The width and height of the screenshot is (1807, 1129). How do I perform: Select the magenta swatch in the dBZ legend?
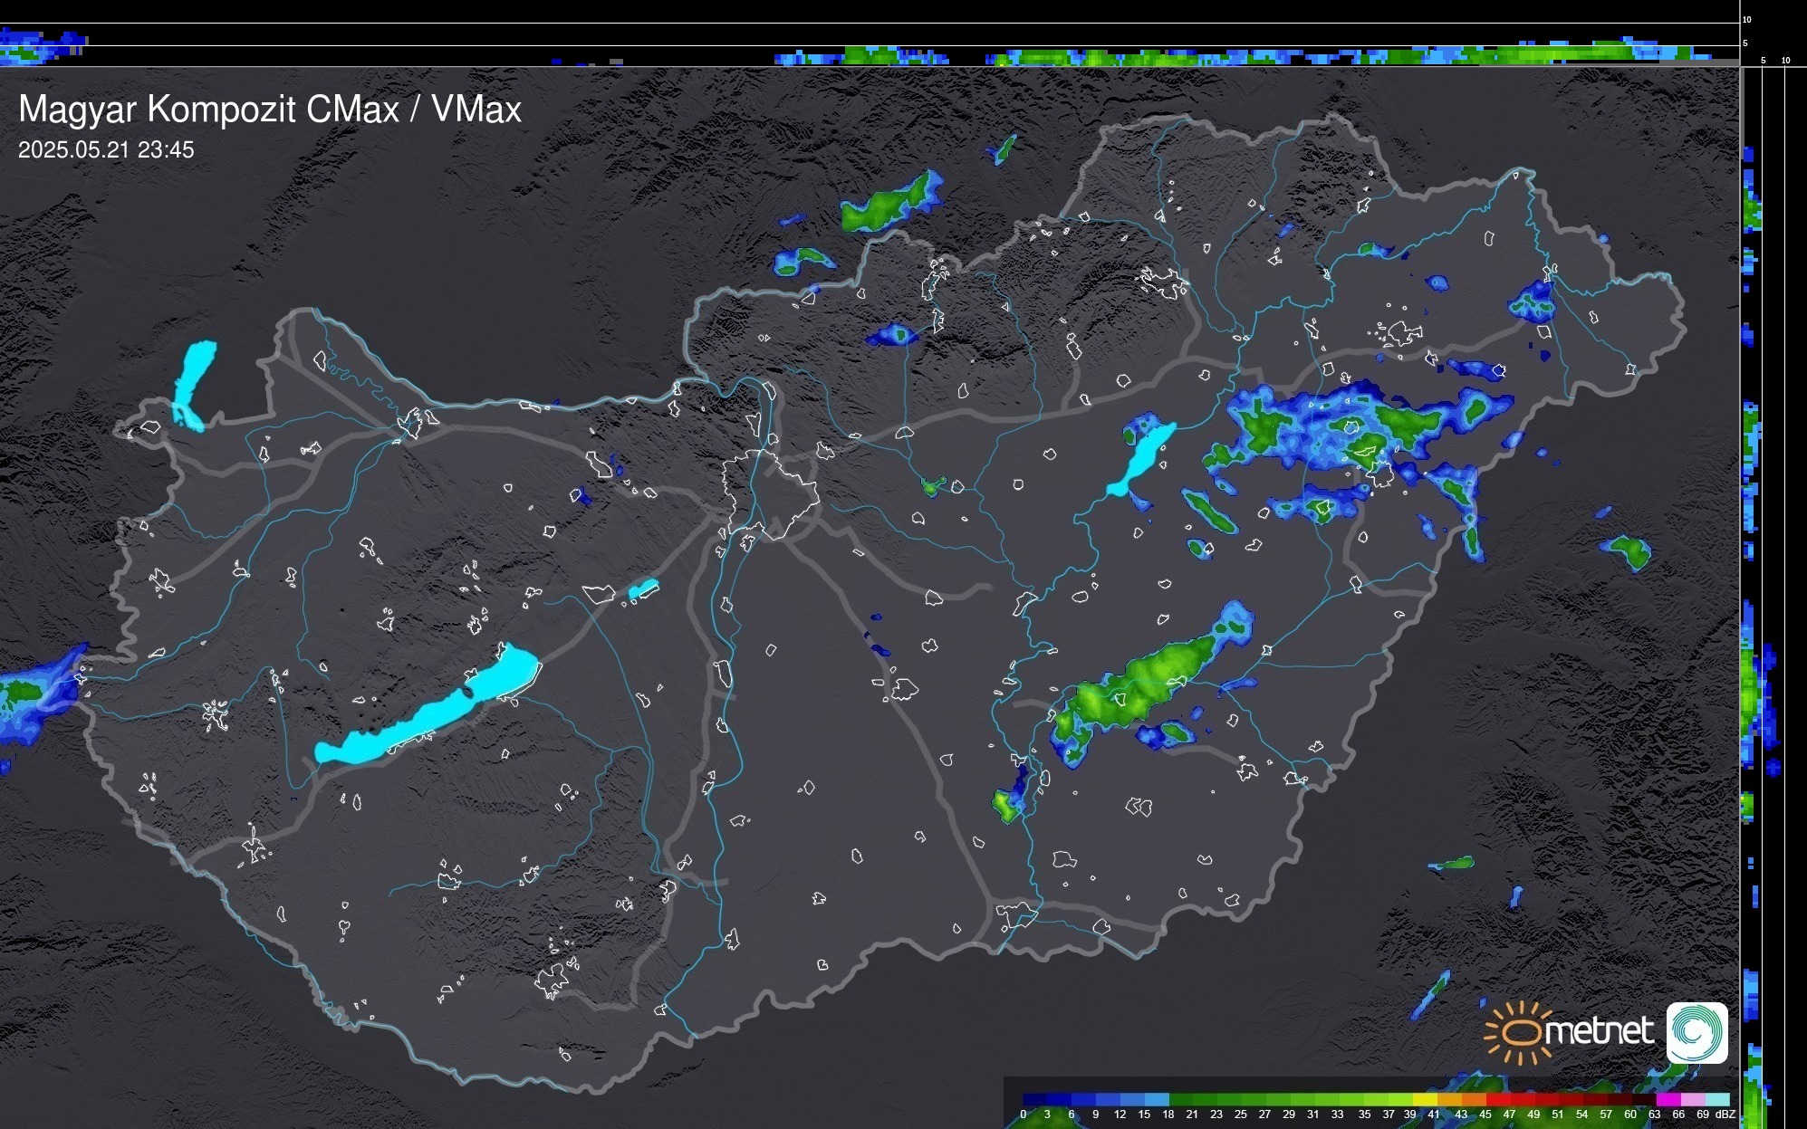coord(1668,1100)
